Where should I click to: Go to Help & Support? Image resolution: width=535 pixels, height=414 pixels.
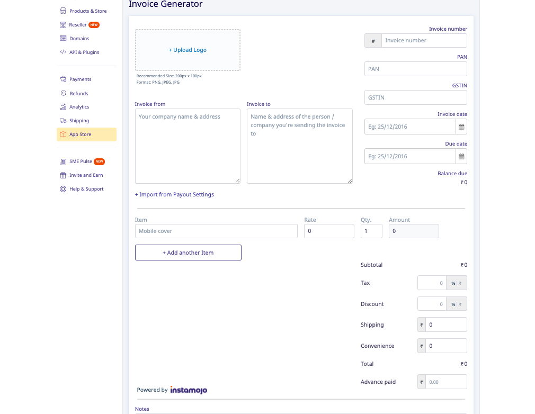tap(86, 189)
